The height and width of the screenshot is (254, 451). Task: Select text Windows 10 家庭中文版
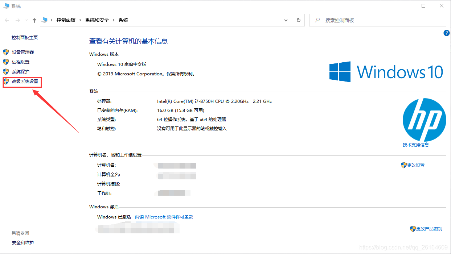coord(122,64)
